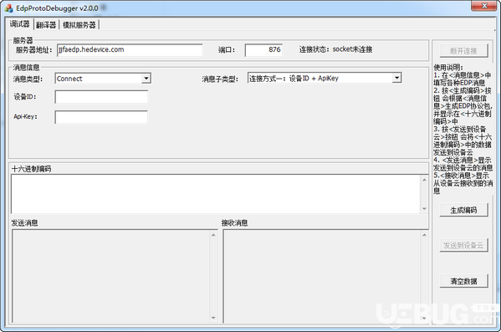Viewport: 501px width, 332px height.
Task: Open the 翻译器 tab
Action: tap(46, 25)
